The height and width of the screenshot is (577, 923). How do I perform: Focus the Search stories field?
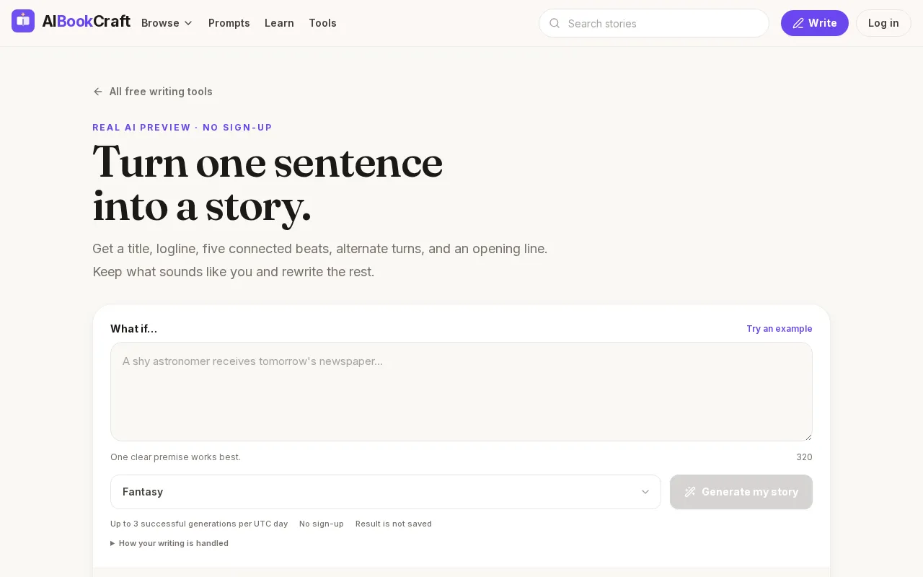654,23
